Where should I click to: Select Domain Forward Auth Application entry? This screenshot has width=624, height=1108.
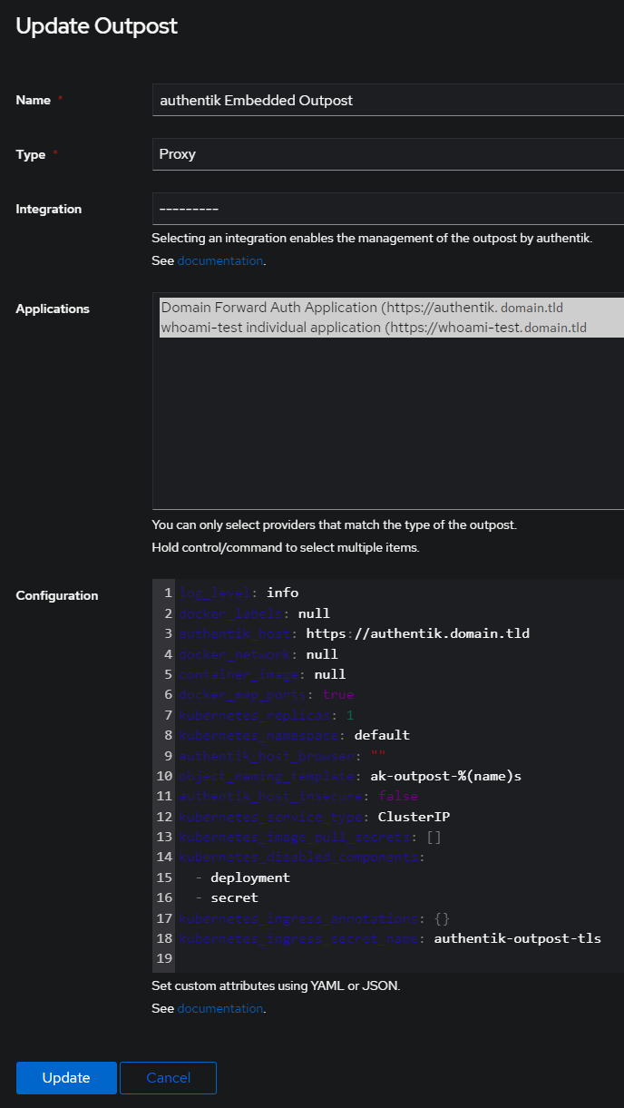click(392, 308)
